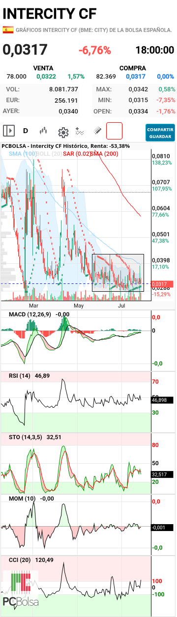The image size is (177, 617).
Task: Open chart settings gear icon
Action: point(63,132)
